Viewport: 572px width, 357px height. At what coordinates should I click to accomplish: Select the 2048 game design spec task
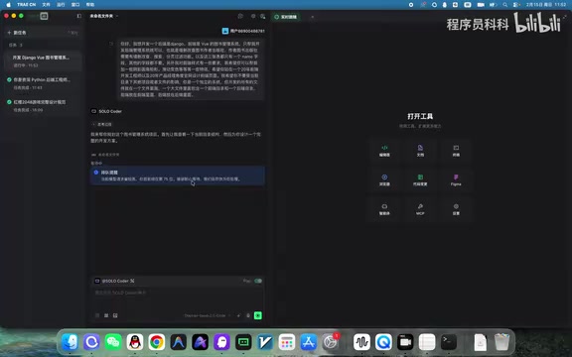point(43,106)
